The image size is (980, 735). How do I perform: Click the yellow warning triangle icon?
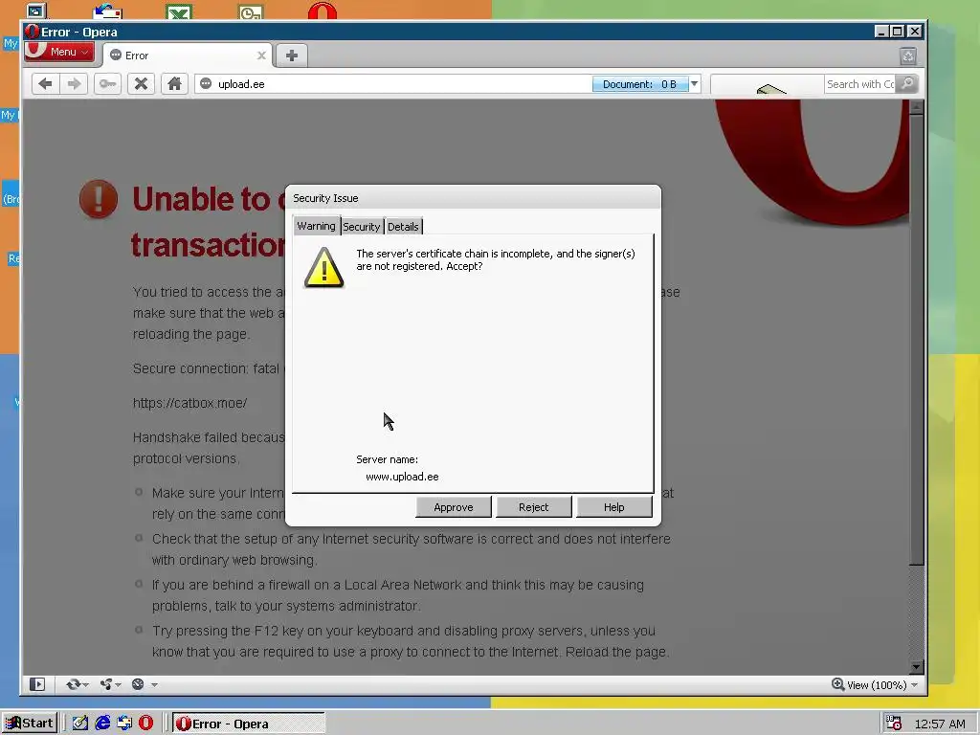tap(323, 268)
